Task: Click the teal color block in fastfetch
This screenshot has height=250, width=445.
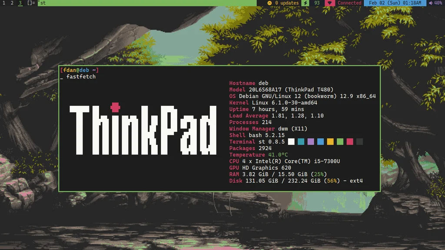Action: (301, 142)
